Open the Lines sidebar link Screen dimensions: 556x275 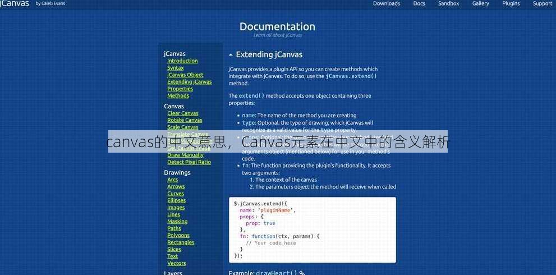point(174,215)
